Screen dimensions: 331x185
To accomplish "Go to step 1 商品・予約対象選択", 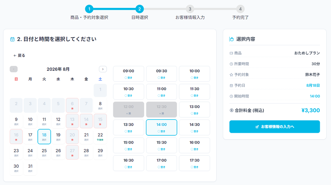I will pyautogui.click(x=89, y=9).
